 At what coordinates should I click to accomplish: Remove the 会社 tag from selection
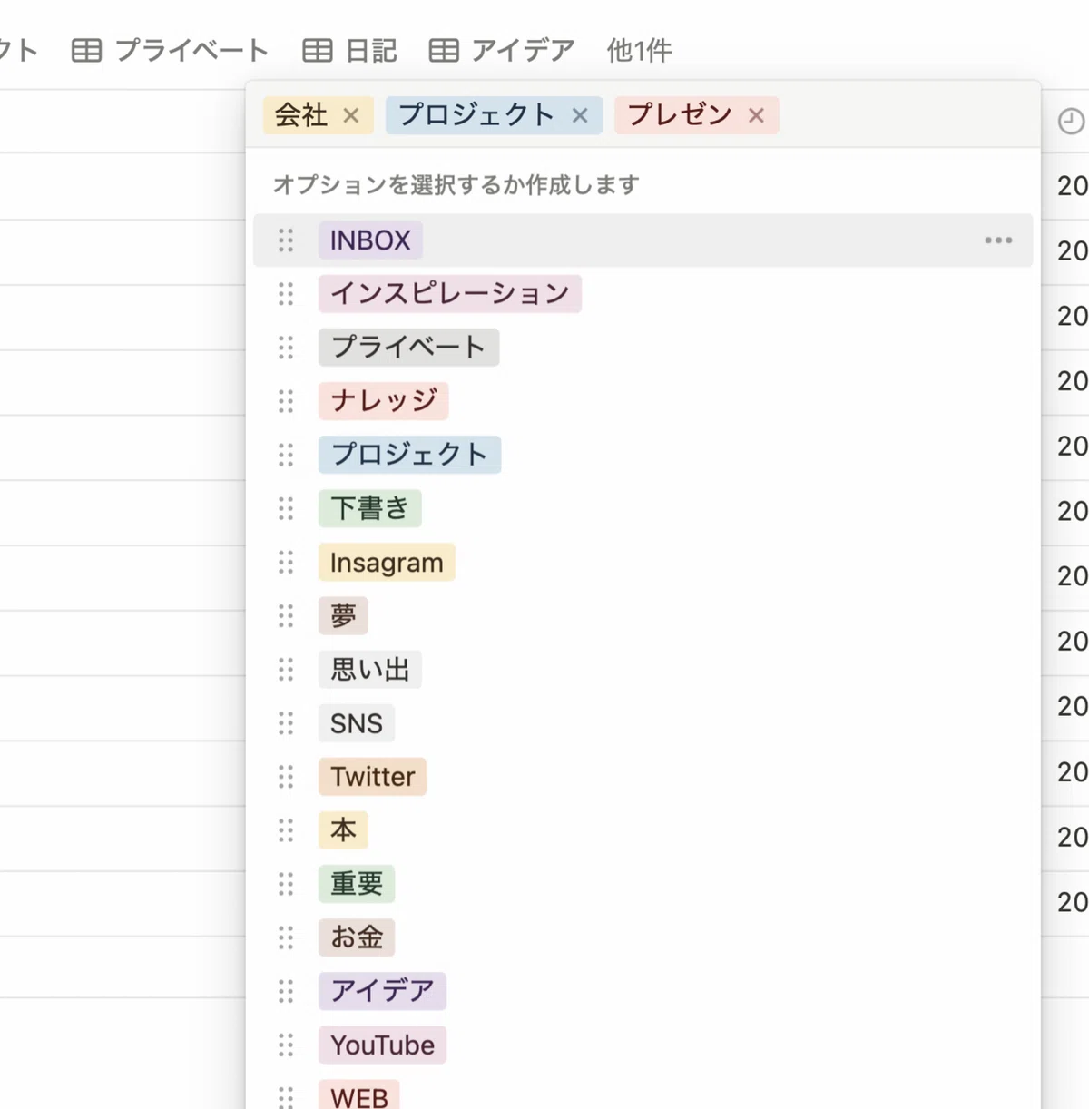351,115
